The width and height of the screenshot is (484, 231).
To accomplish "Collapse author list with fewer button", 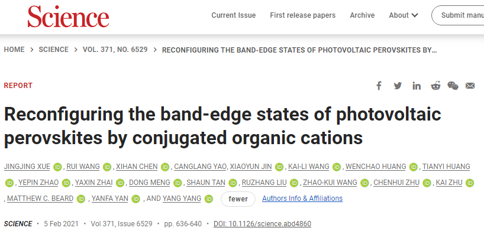I will coord(238,199).
